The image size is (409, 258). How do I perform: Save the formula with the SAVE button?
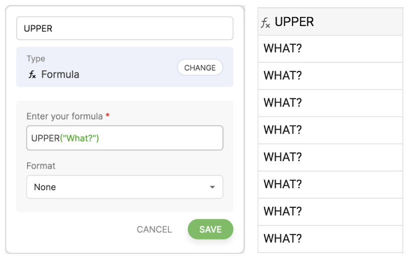[x=210, y=229]
